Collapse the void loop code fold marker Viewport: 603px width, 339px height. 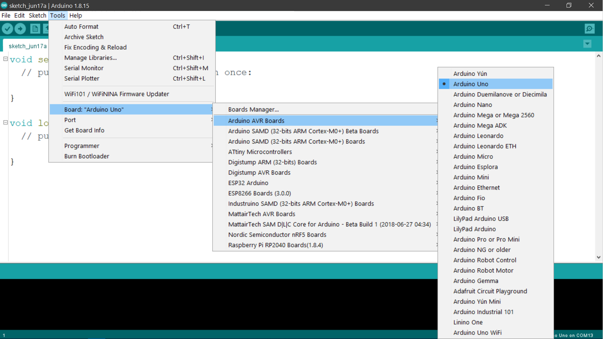[x=5, y=122]
